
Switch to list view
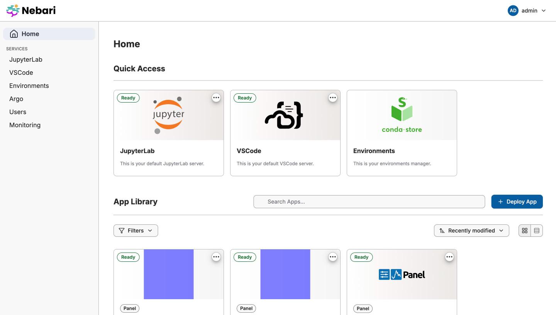[x=537, y=231]
